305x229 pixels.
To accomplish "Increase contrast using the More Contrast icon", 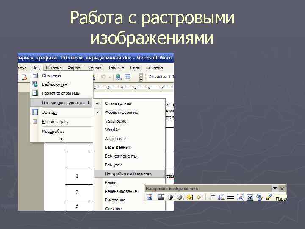I will click(x=171, y=197).
